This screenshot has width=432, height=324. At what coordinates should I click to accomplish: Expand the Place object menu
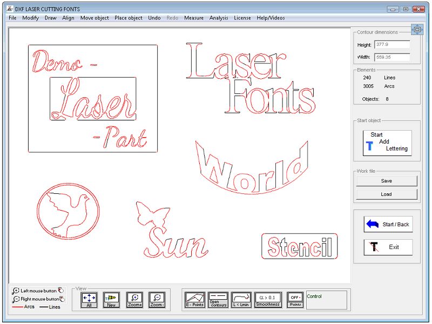(x=129, y=18)
